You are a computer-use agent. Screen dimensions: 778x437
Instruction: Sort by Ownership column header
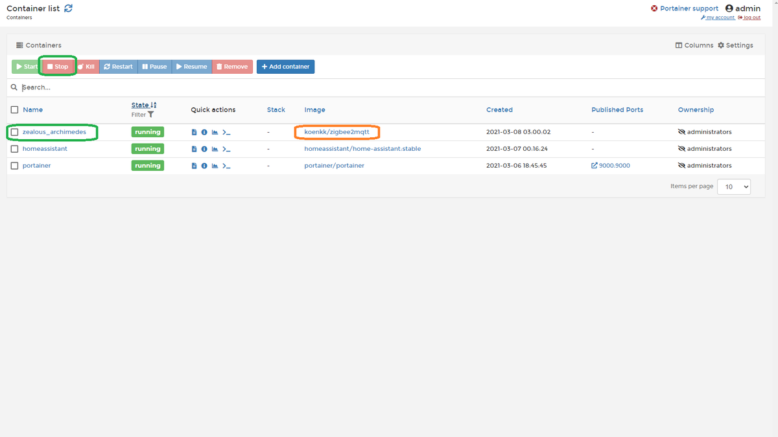696,110
